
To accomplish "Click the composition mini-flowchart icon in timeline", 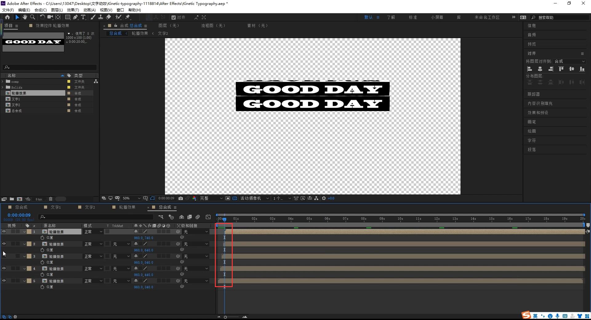I will 161,217.
